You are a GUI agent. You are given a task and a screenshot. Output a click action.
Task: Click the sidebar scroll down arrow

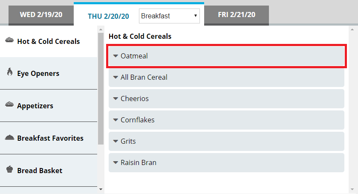click(x=101, y=188)
